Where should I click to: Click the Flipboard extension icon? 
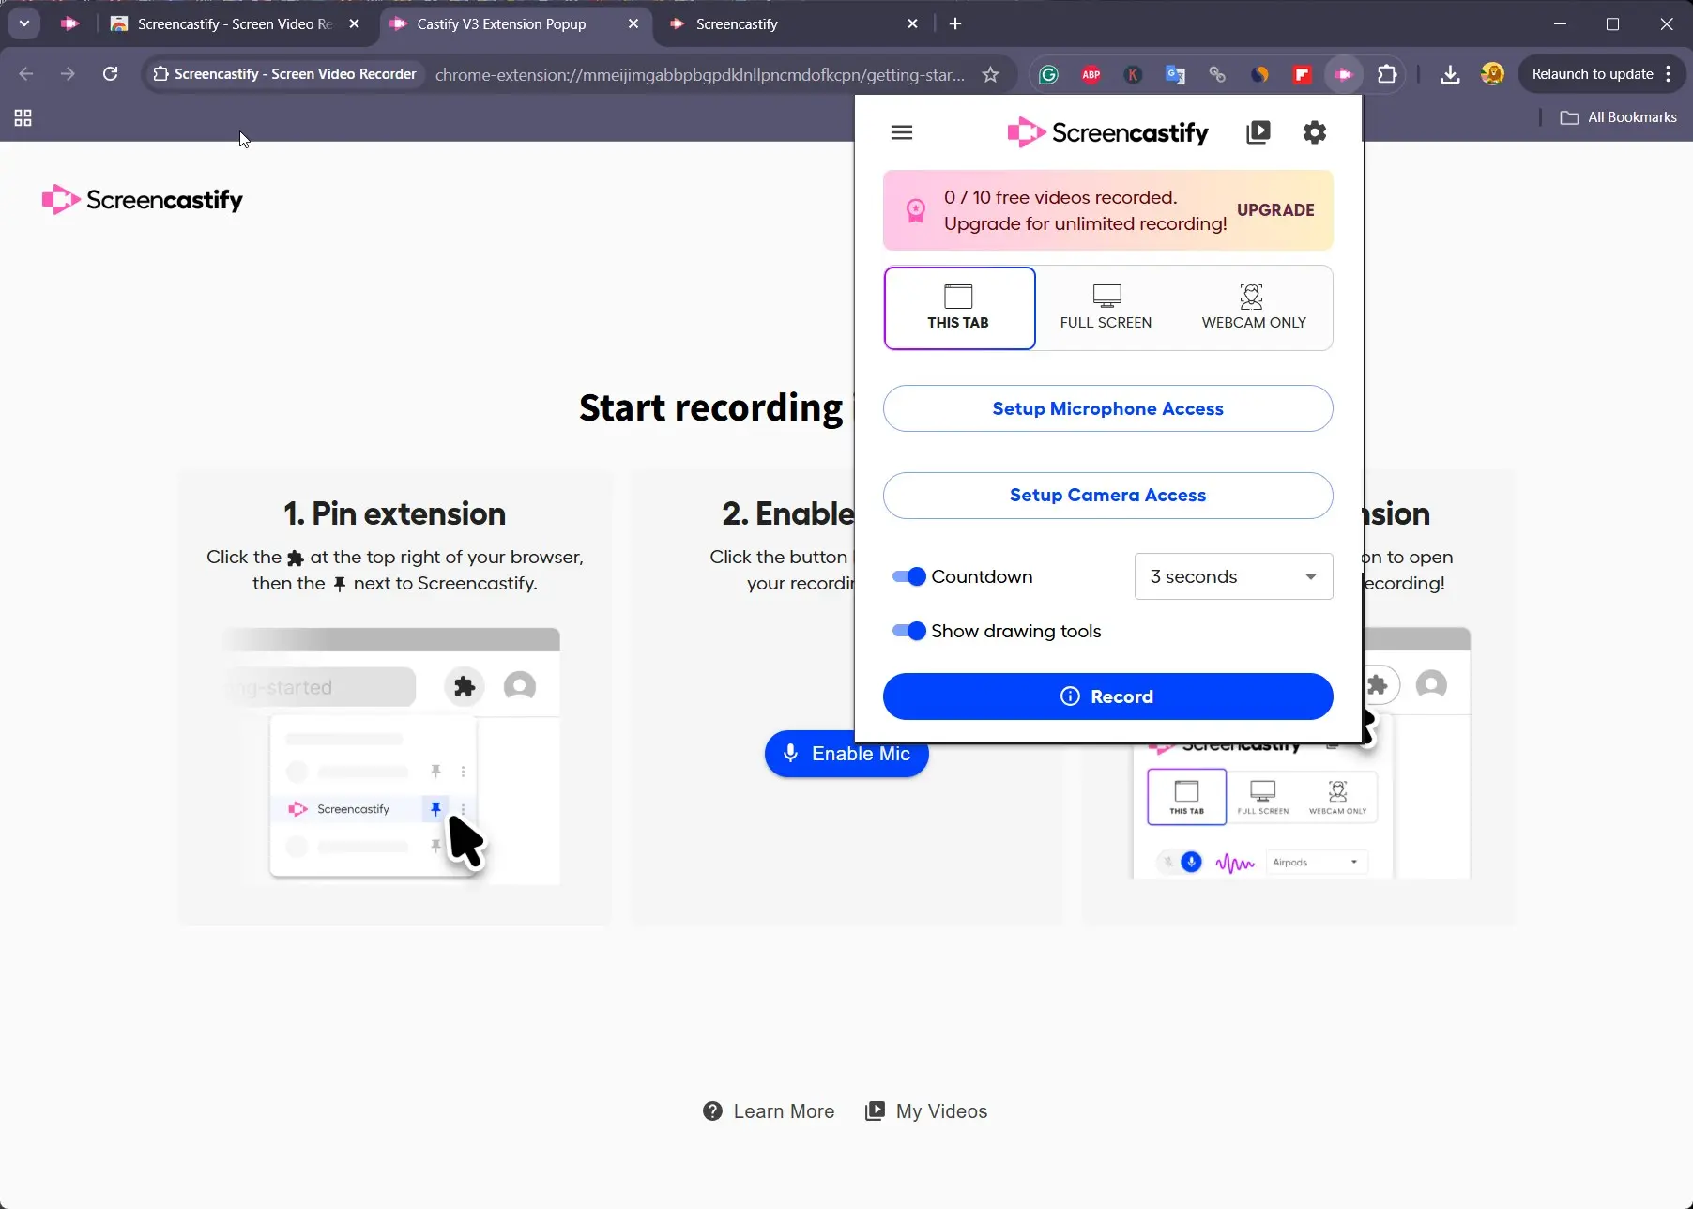pos(1302,74)
